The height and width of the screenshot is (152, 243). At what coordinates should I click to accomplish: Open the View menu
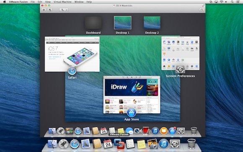click(48, 2)
